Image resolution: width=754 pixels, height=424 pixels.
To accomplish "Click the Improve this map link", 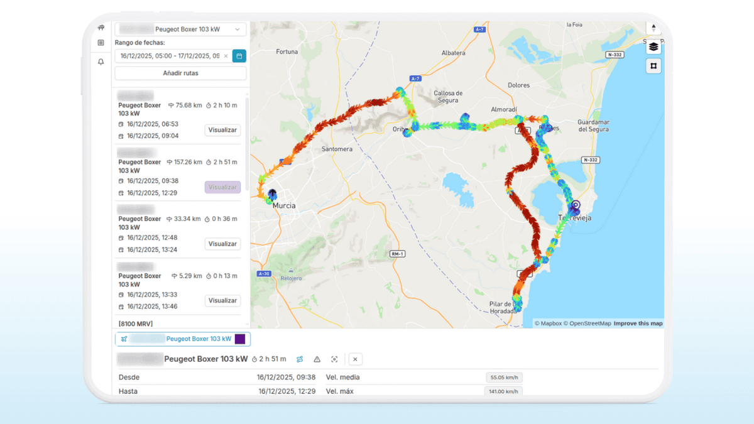I will tap(638, 323).
